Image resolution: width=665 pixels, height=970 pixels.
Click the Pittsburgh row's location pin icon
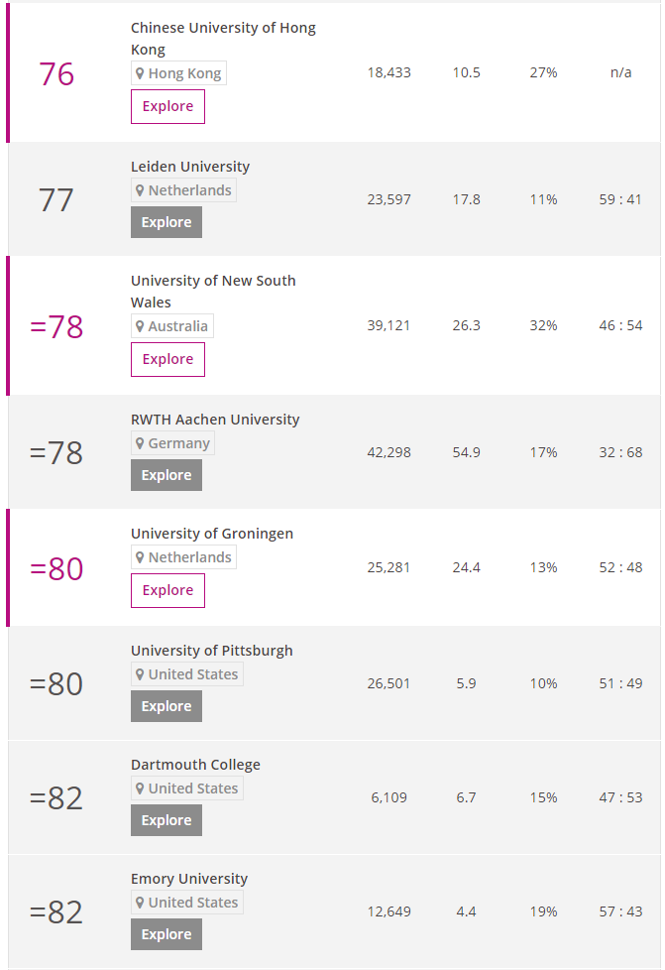pos(140,674)
